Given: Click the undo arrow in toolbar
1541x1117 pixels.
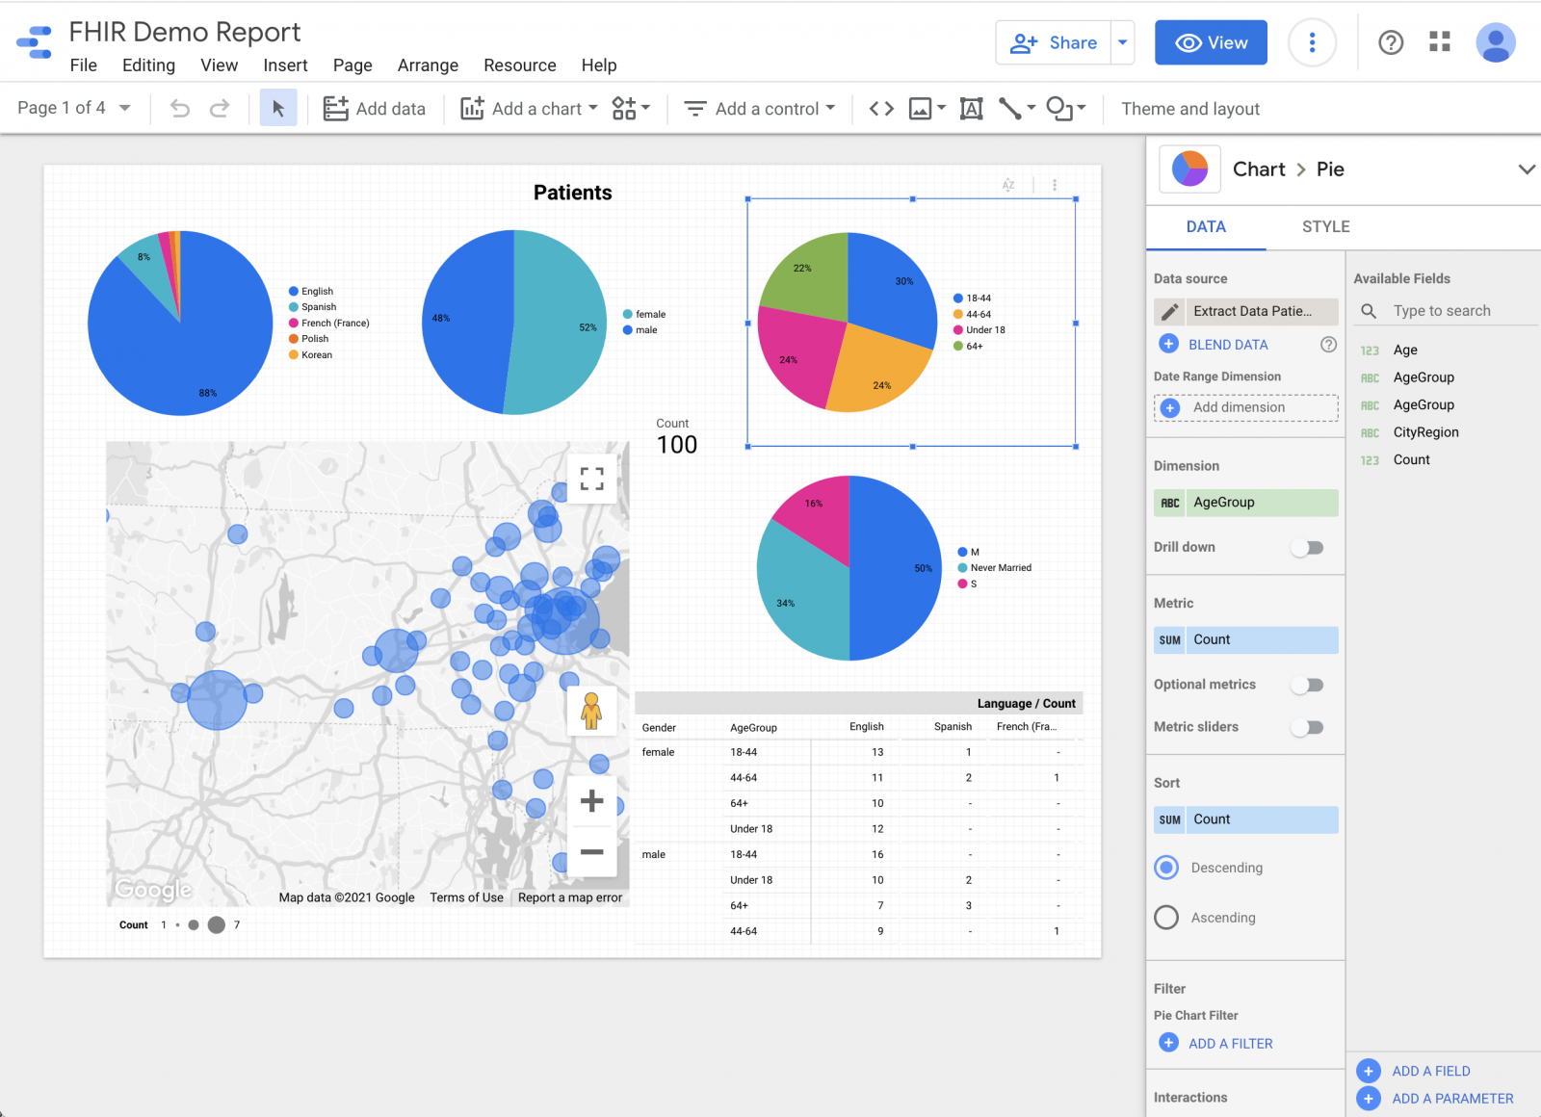Looking at the screenshot, I should pos(180,109).
